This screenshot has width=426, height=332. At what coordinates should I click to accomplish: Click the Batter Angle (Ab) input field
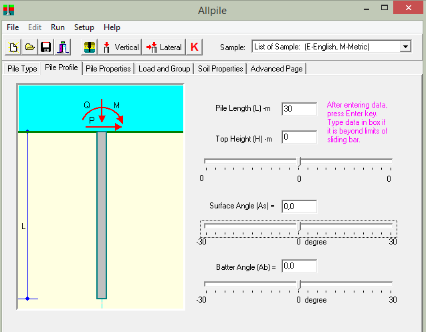pos(300,266)
